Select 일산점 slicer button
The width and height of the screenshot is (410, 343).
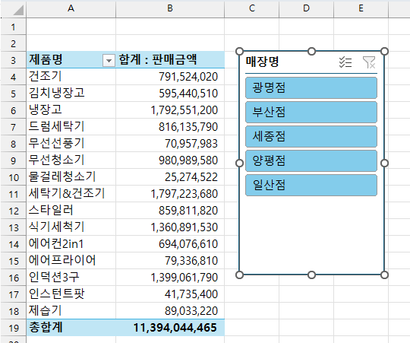[x=311, y=185]
